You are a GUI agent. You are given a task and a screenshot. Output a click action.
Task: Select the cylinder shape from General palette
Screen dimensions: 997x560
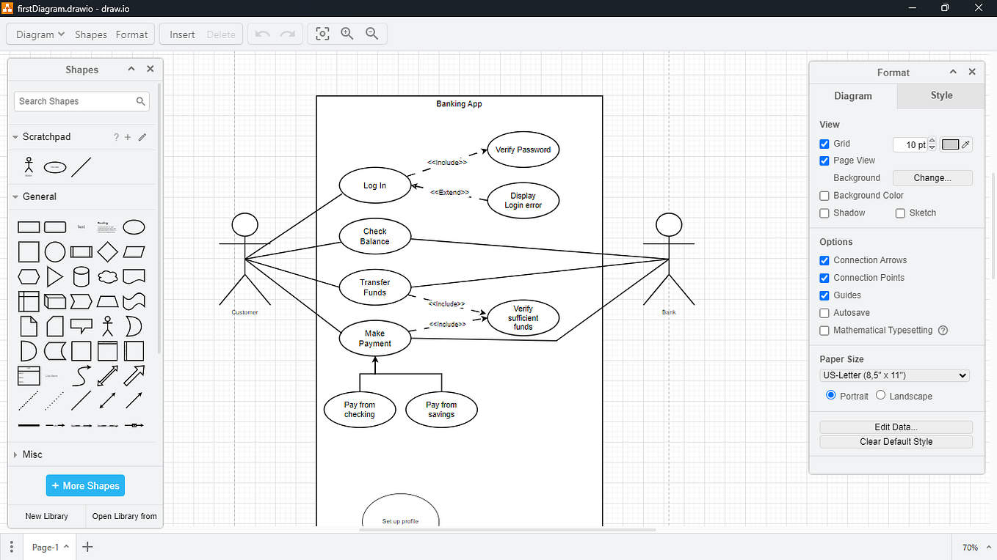click(x=81, y=276)
